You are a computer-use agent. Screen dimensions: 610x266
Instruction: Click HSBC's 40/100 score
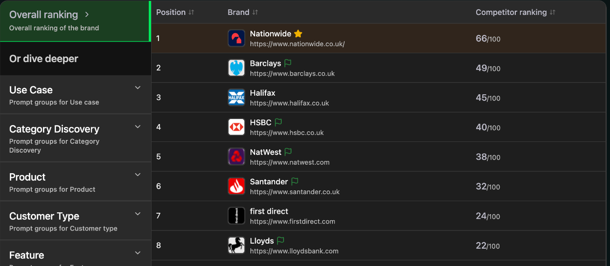point(488,127)
